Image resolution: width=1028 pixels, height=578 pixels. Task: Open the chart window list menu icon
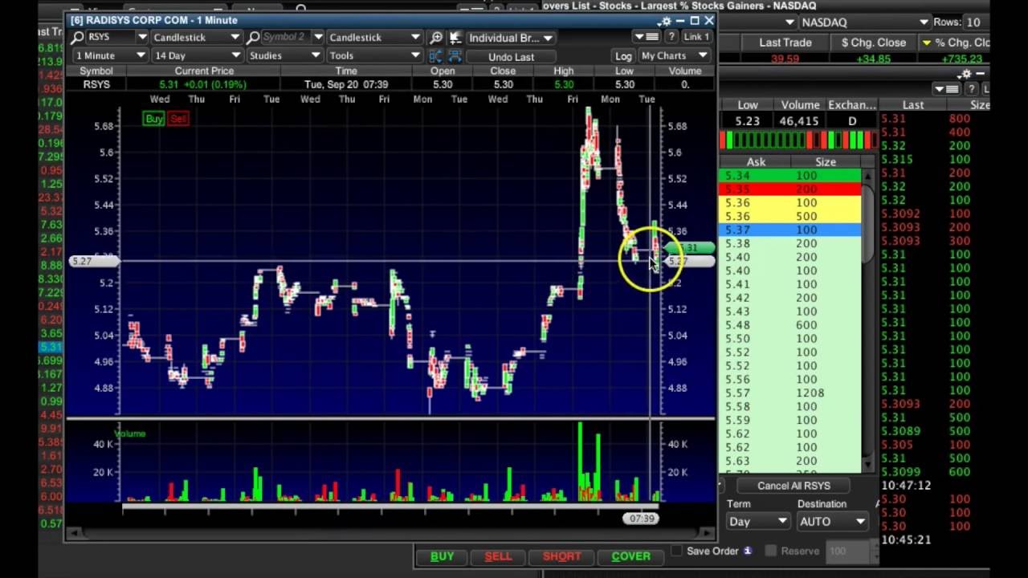647,37
